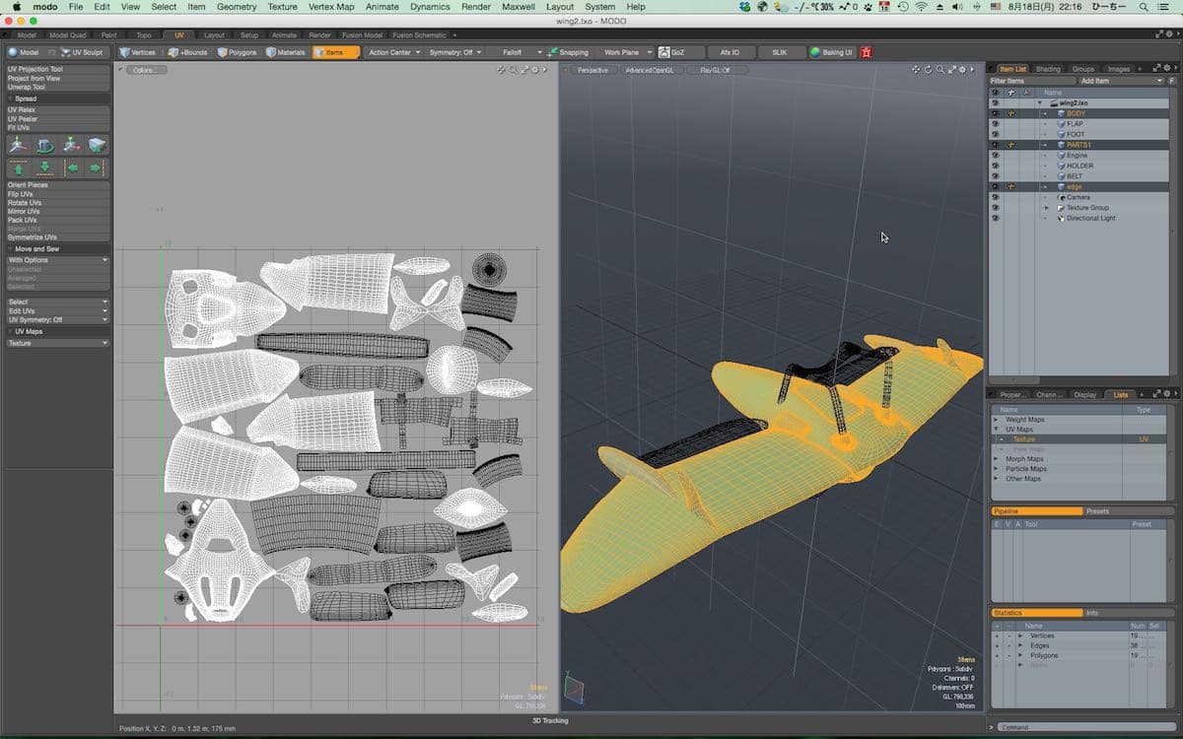The height and width of the screenshot is (739, 1183).
Task: Click the UV Relax button
Action: click(x=22, y=110)
